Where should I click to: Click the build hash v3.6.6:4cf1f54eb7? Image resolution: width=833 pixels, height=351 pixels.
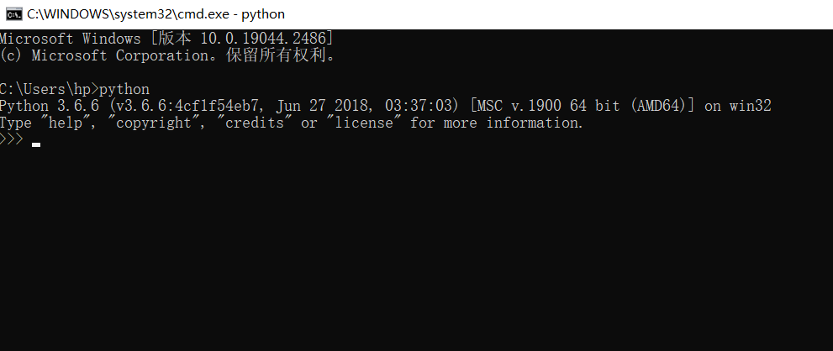187,106
